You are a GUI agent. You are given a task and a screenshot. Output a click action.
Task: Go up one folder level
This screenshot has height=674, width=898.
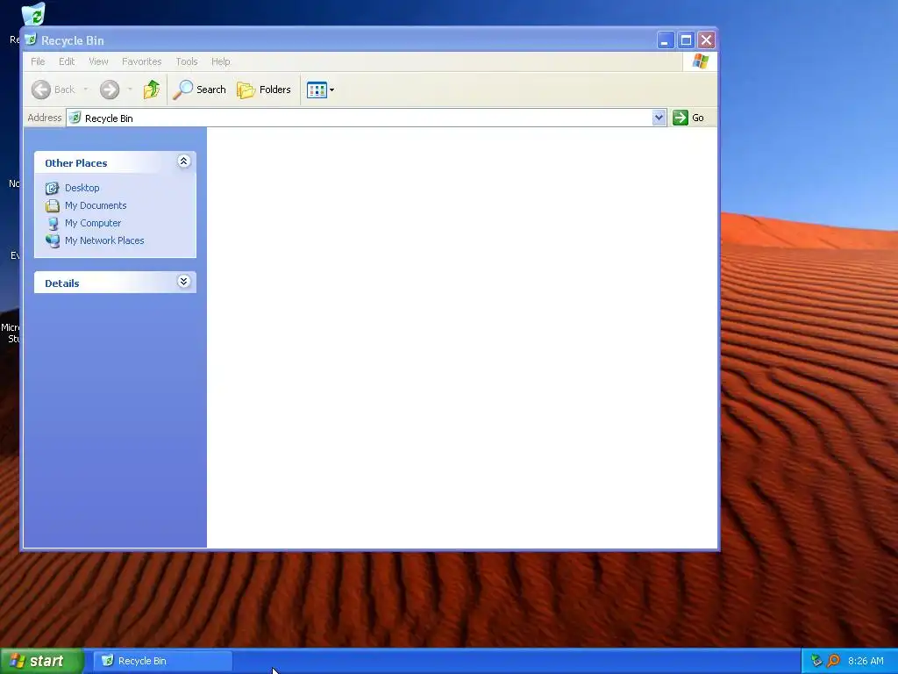(x=152, y=90)
